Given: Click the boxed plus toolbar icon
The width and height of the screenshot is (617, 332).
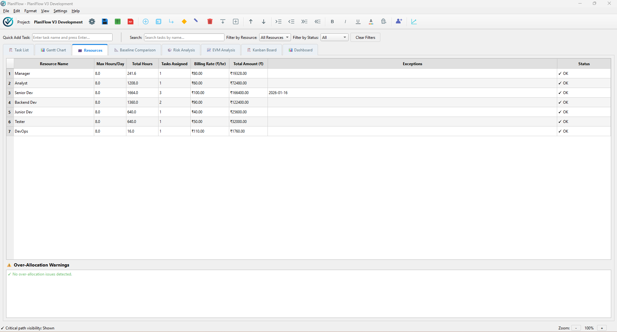Looking at the screenshot, I should 236,22.
